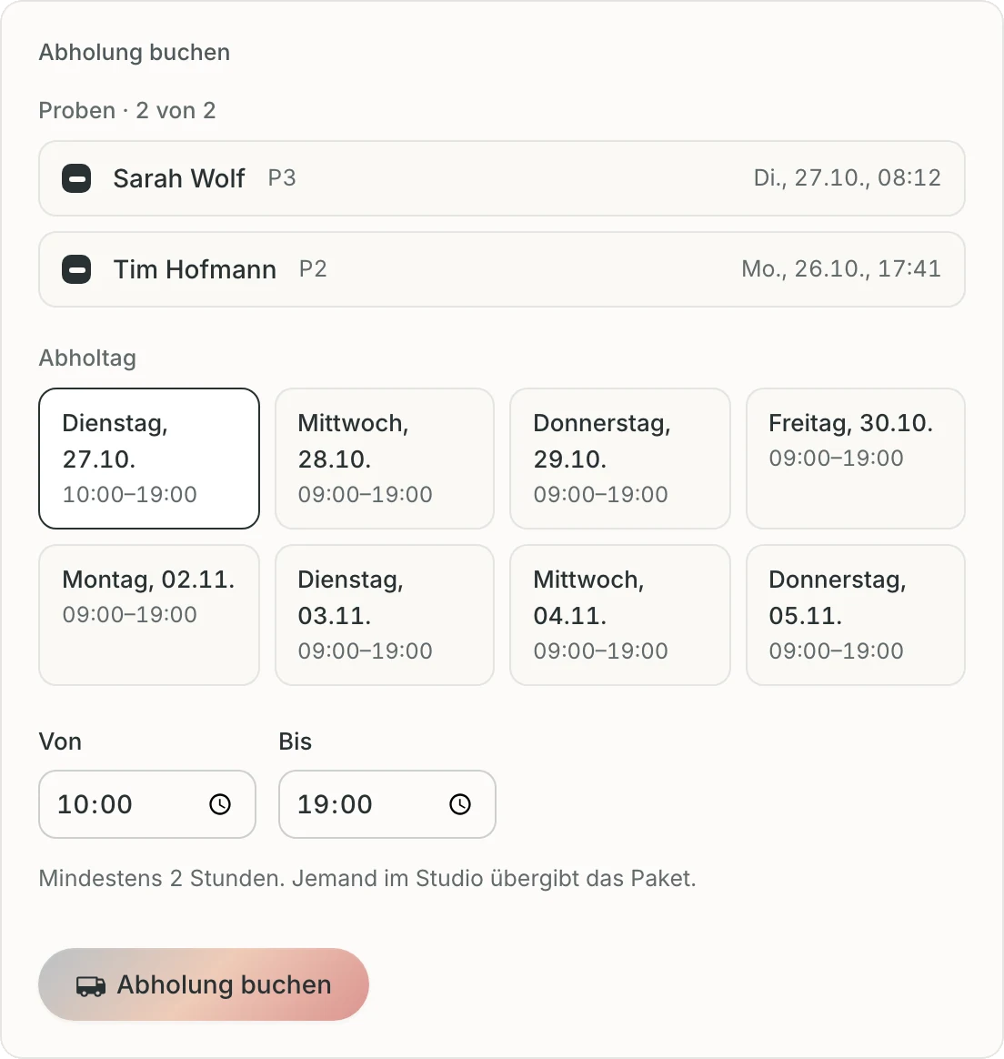Click the P3 label beside Sarah Wolf
The height and width of the screenshot is (1059, 1004).
click(x=282, y=178)
